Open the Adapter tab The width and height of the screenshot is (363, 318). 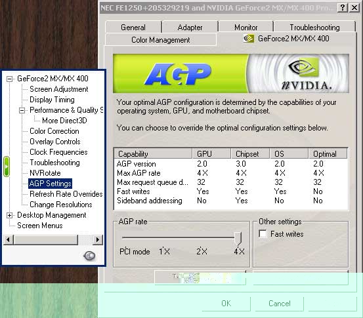pyautogui.click(x=190, y=28)
